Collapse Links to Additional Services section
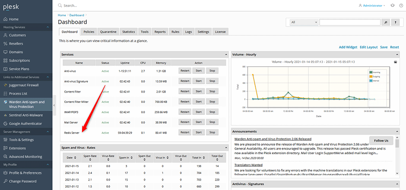Image resolution: width=406 pixels, height=190 pixels. tap(48, 77)
